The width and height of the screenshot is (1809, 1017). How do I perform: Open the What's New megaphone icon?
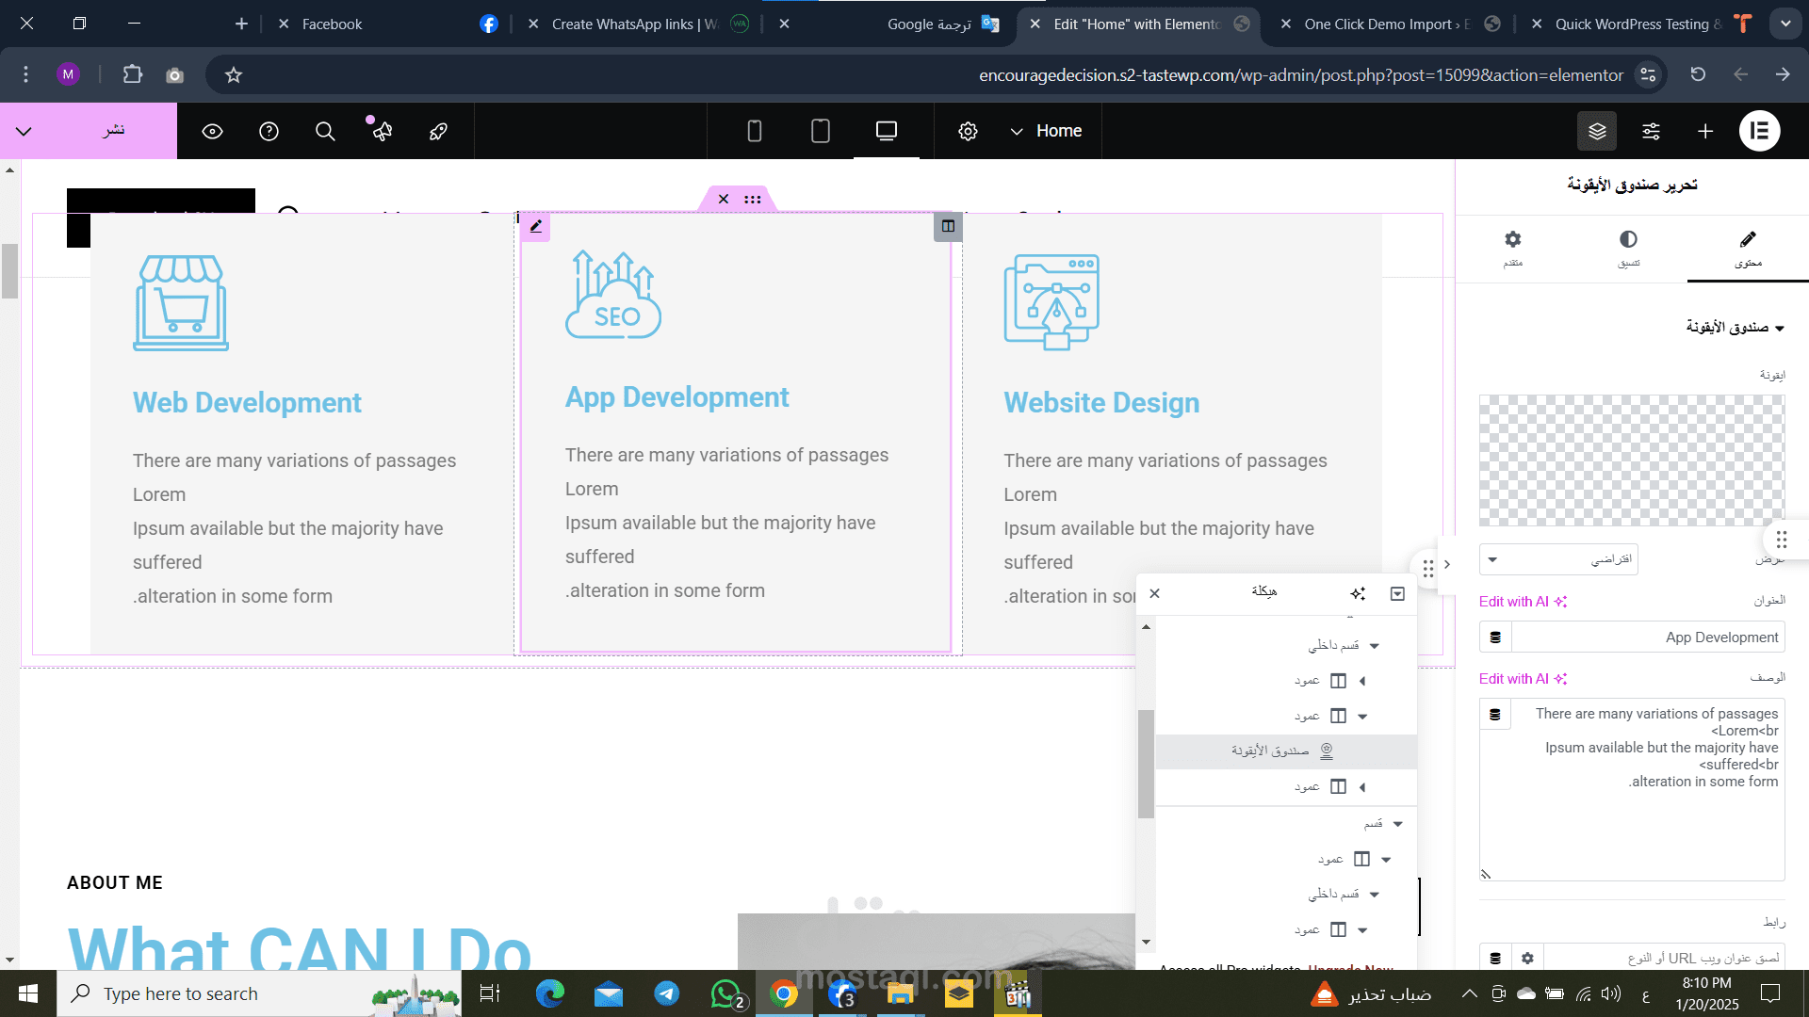[382, 131]
